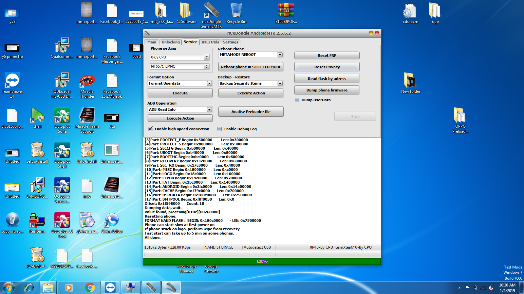Toggle the Dump UserData checkbox
Viewport: 524px width, 294px height.
click(297, 100)
